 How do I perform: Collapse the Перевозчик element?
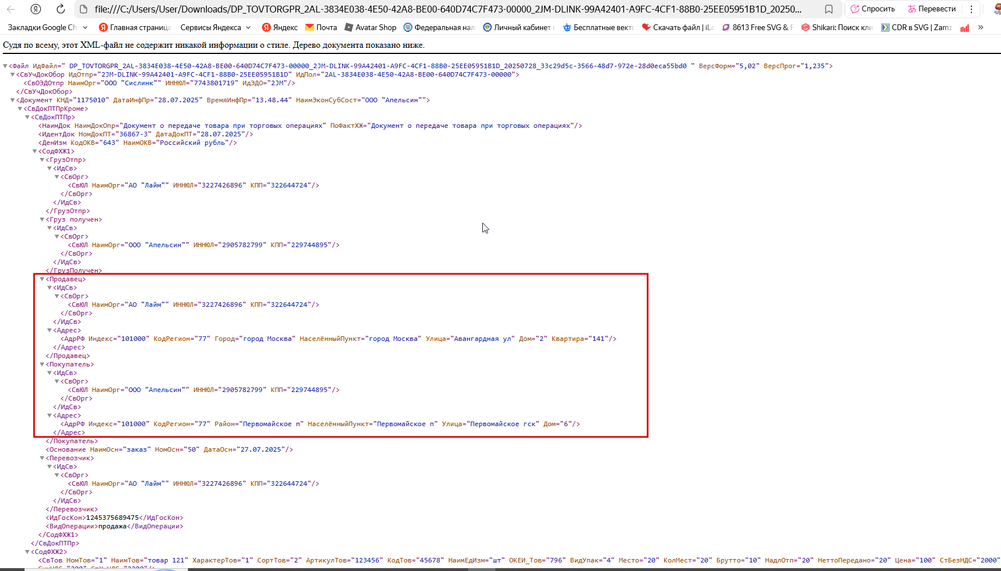coord(42,458)
